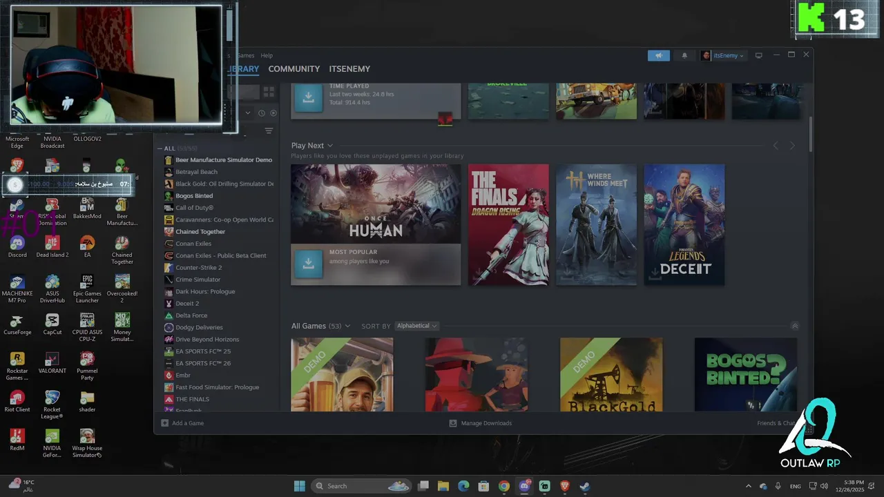Viewport: 884px width, 497px height.
Task: Switch to the LIBRARY tab
Action: (x=242, y=69)
